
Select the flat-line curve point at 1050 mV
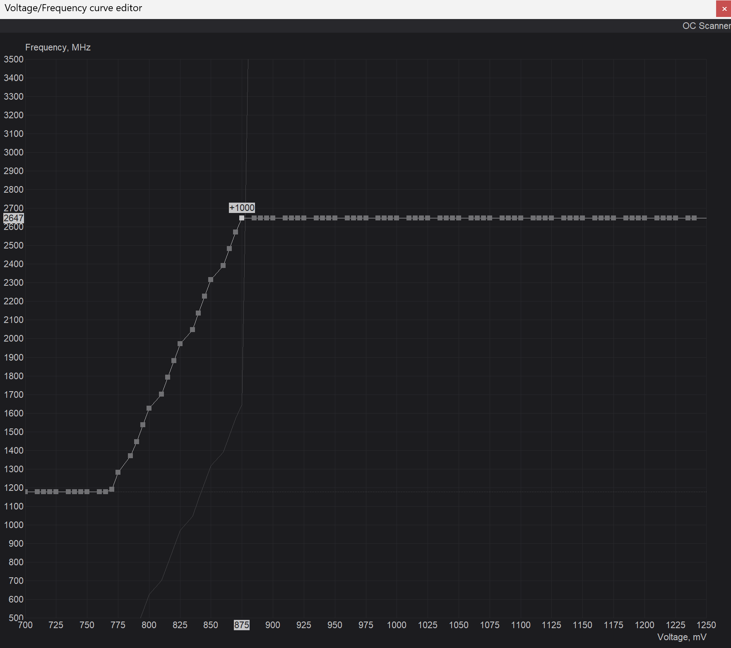(459, 218)
